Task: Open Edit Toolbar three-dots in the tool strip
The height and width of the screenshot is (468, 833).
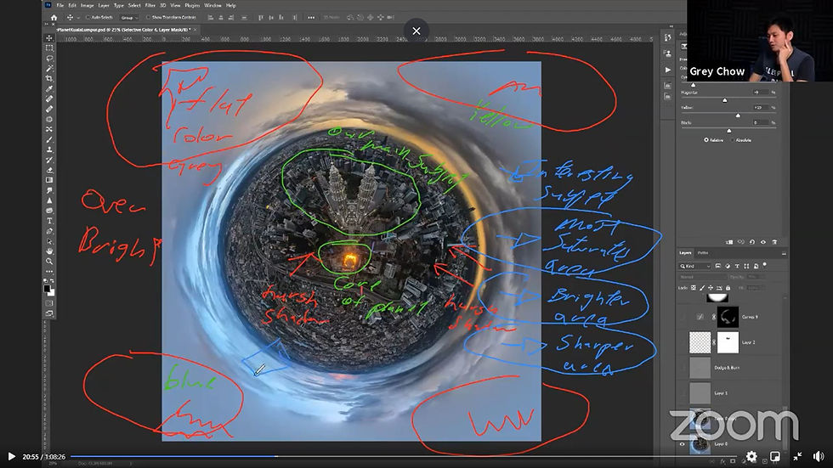Action: click(x=49, y=271)
